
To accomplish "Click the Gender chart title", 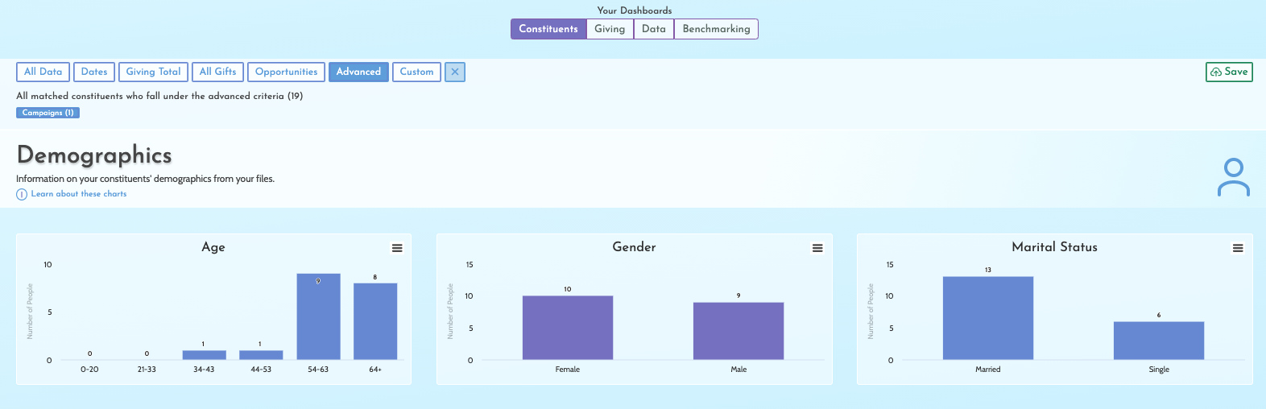I will (634, 247).
